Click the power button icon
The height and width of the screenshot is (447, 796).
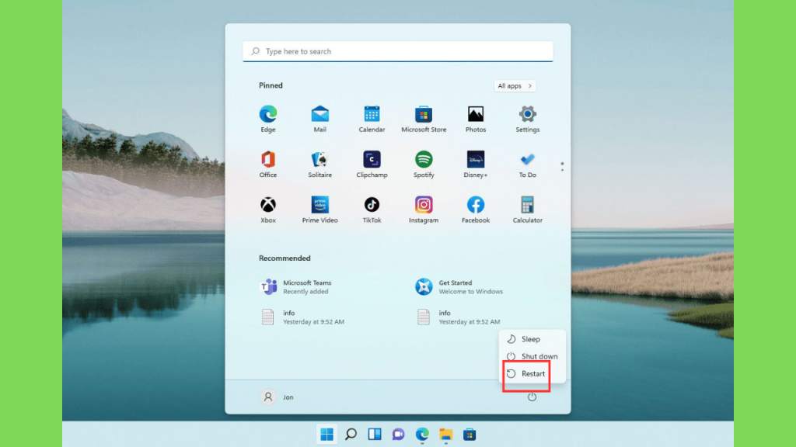(532, 397)
